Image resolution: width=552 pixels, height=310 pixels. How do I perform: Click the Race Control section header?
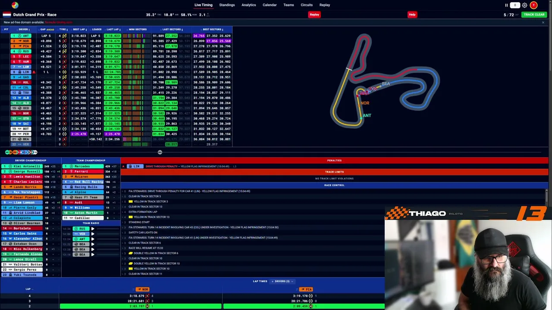[334, 185]
